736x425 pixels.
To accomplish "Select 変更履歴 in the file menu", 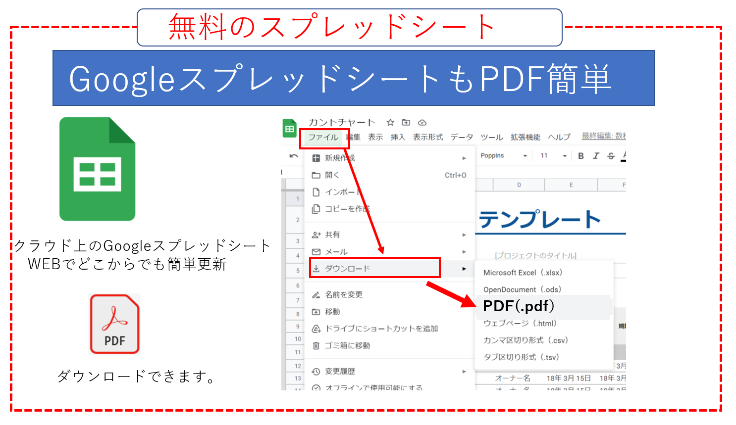I will pos(390,371).
